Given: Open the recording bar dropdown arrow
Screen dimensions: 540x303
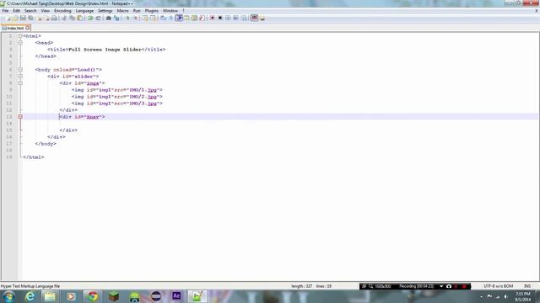Looking at the screenshot, I should coord(441,286).
